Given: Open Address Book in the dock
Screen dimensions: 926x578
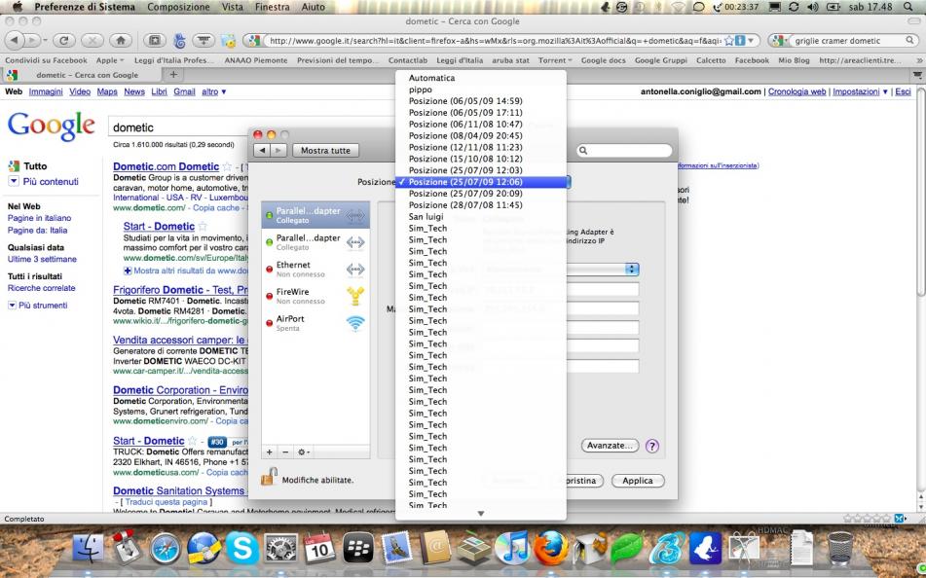Looking at the screenshot, I should [x=435, y=549].
